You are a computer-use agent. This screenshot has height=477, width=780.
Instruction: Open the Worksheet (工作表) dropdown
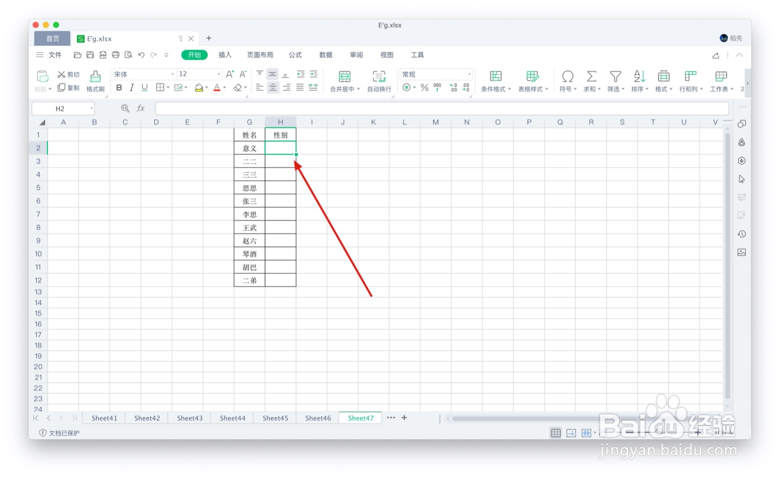721,80
